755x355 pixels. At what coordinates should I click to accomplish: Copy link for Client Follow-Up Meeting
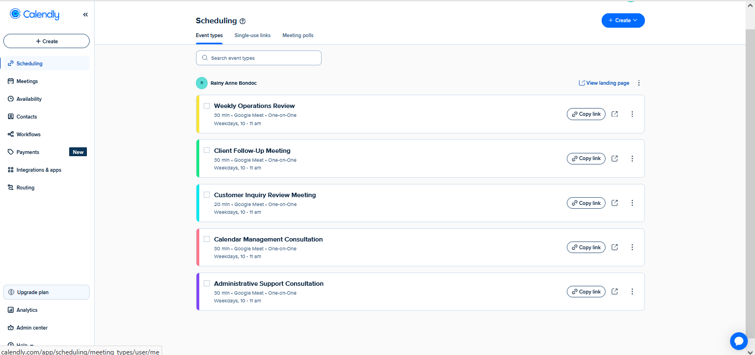[x=586, y=158]
